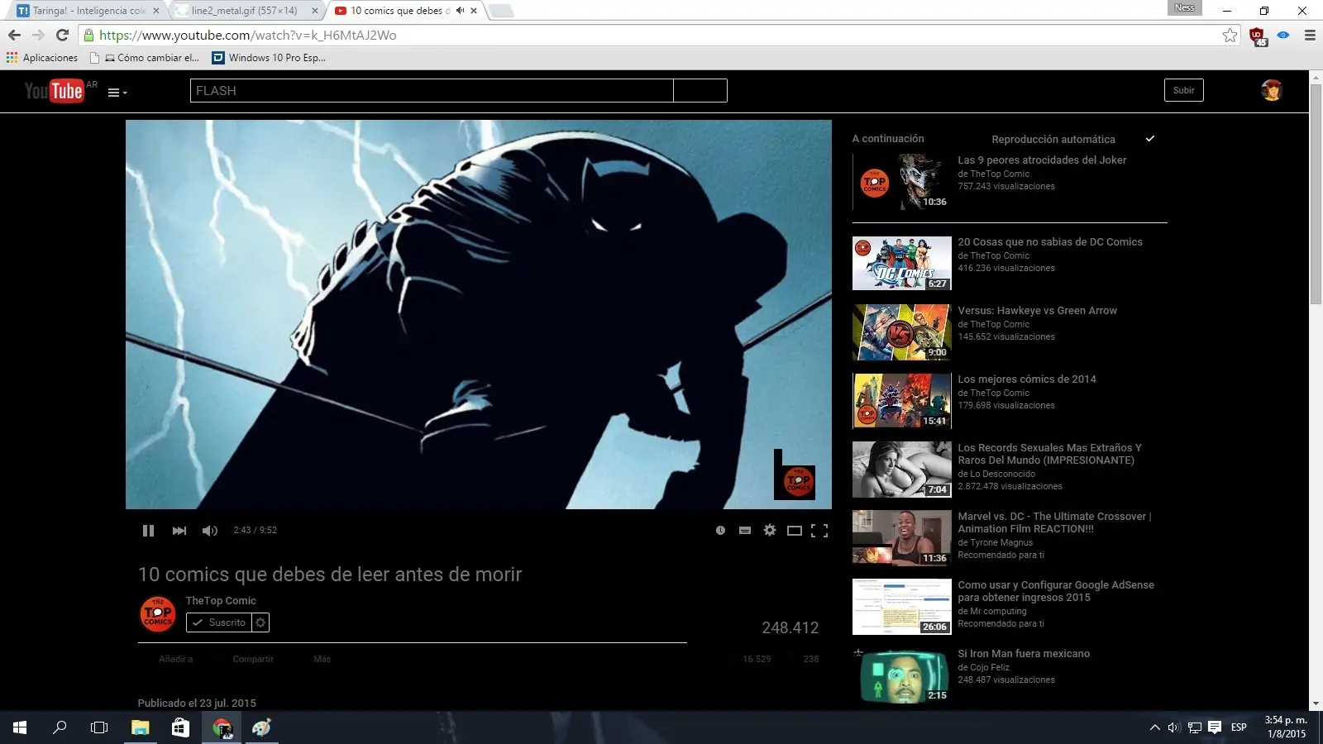Show hidden system tray icons
1323x744 pixels.
point(1154,727)
